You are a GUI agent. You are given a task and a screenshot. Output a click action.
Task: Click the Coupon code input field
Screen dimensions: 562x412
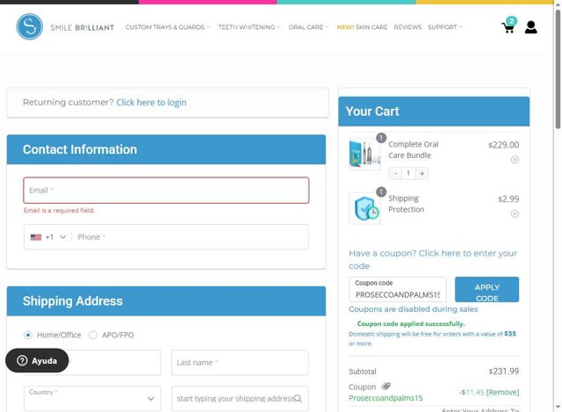pos(398,289)
